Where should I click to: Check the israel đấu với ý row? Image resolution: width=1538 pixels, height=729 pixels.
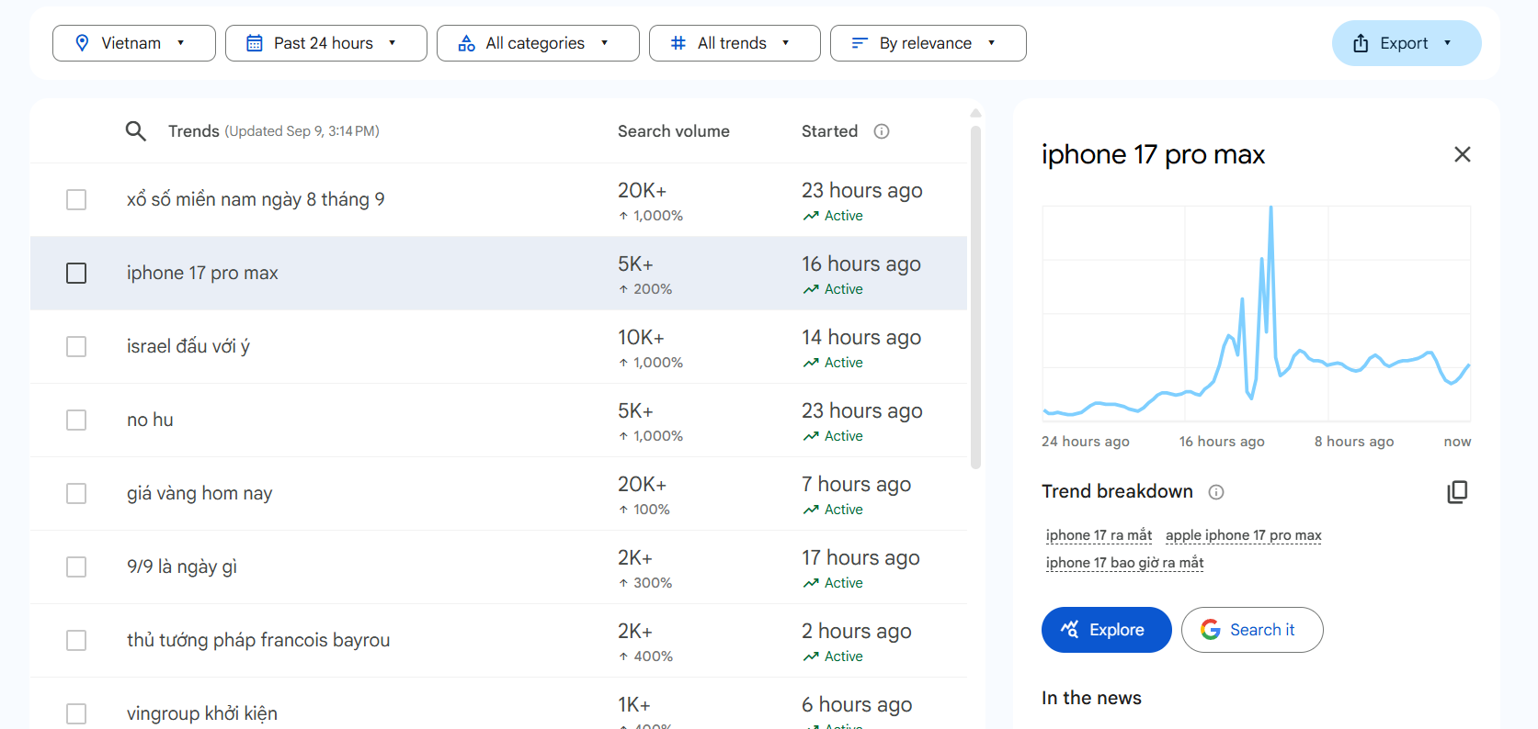pyautogui.click(x=76, y=346)
